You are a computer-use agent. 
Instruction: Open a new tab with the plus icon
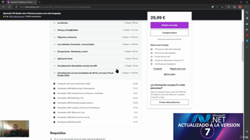[39, 2]
